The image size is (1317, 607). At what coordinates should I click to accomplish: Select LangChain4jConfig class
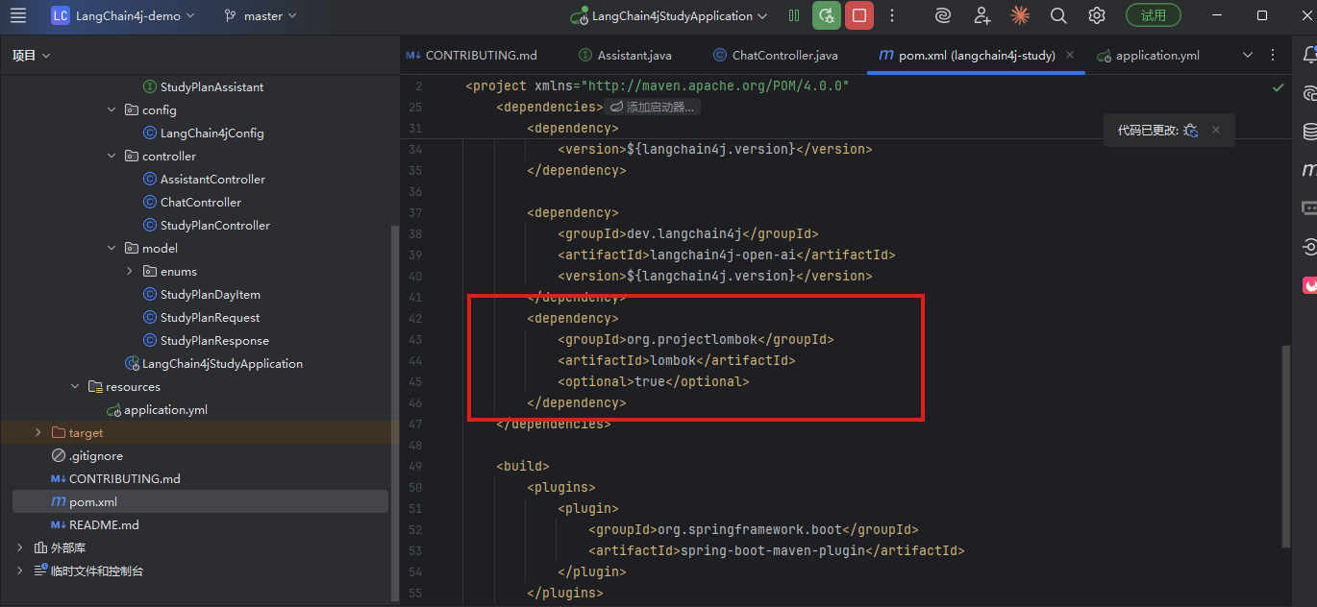pos(211,133)
